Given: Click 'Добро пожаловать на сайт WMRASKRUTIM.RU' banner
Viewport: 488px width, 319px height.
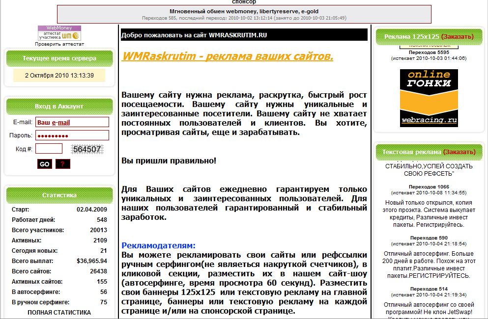Looking at the screenshot, I should [x=244, y=35].
